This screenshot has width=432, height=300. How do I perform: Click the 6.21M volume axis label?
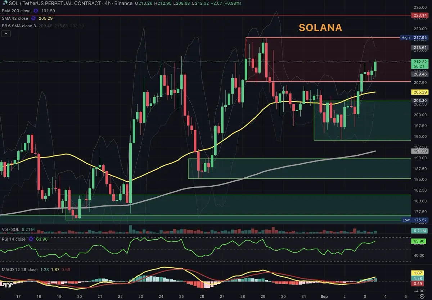click(419, 231)
